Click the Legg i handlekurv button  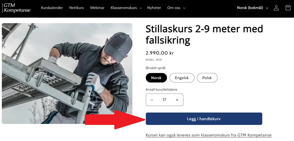pyautogui.click(x=204, y=119)
